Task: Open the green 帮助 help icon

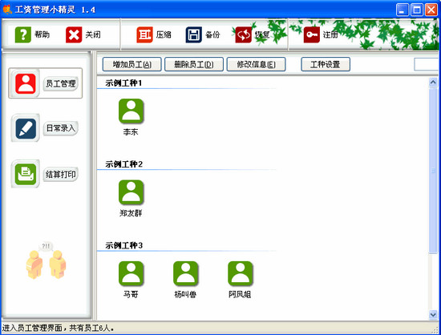Action: (22, 34)
